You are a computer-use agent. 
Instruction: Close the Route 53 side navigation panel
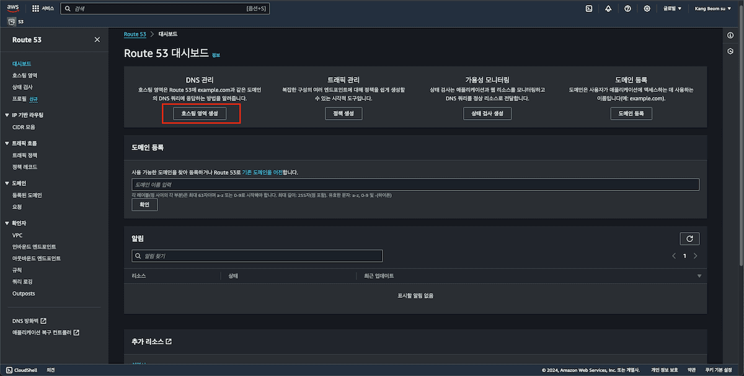pyautogui.click(x=97, y=40)
